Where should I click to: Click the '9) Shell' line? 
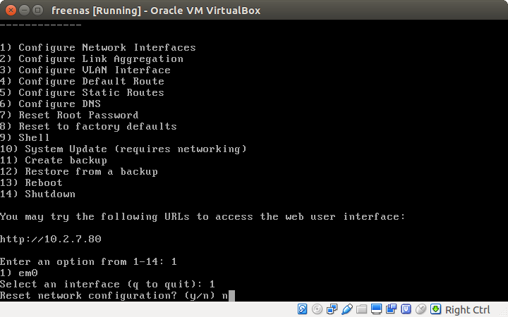(25, 138)
